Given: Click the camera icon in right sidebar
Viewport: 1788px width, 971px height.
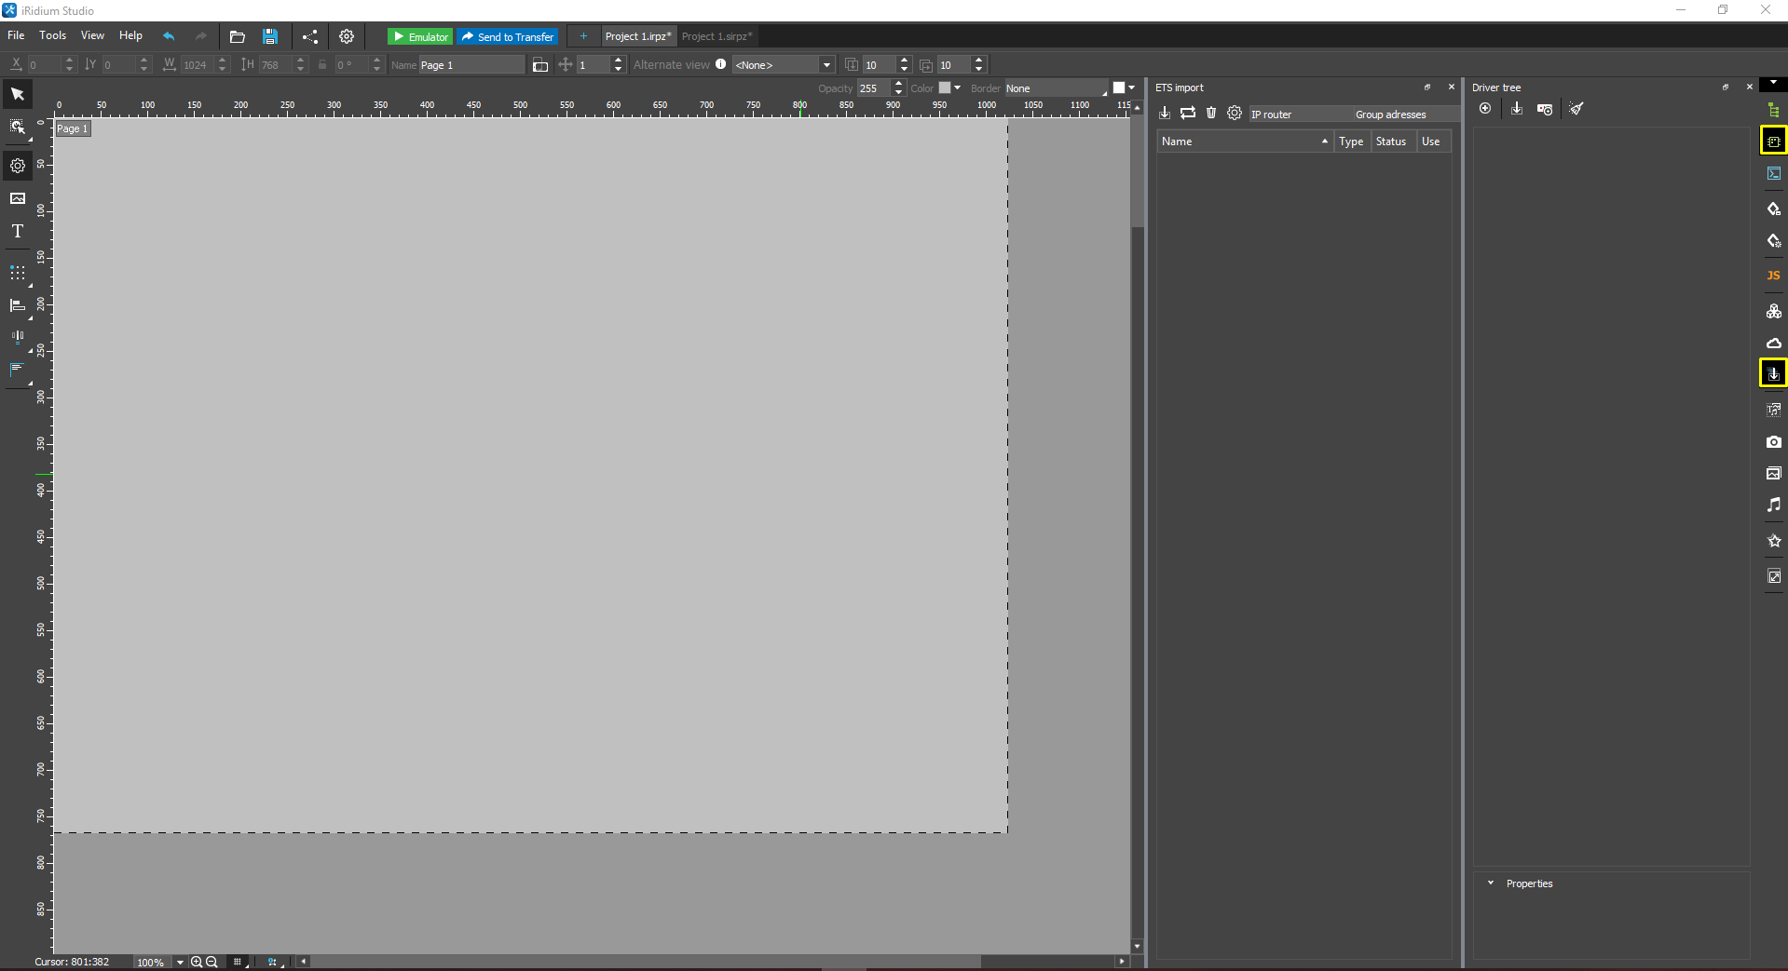Looking at the screenshot, I should pyautogui.click(x=1773, y=442).
